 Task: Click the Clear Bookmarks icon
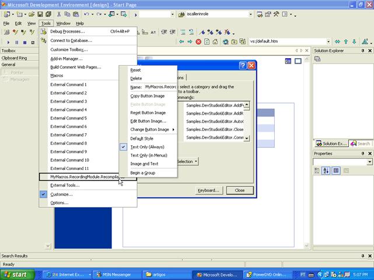[228, 32]
